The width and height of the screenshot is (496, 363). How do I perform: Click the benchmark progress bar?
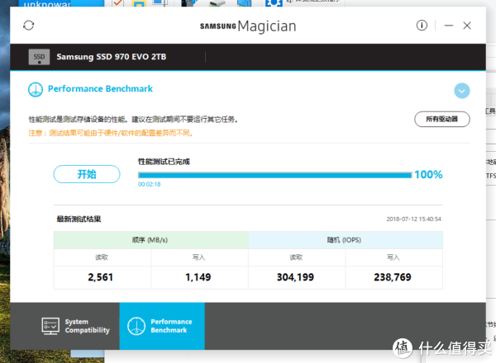tap(275, 175)
